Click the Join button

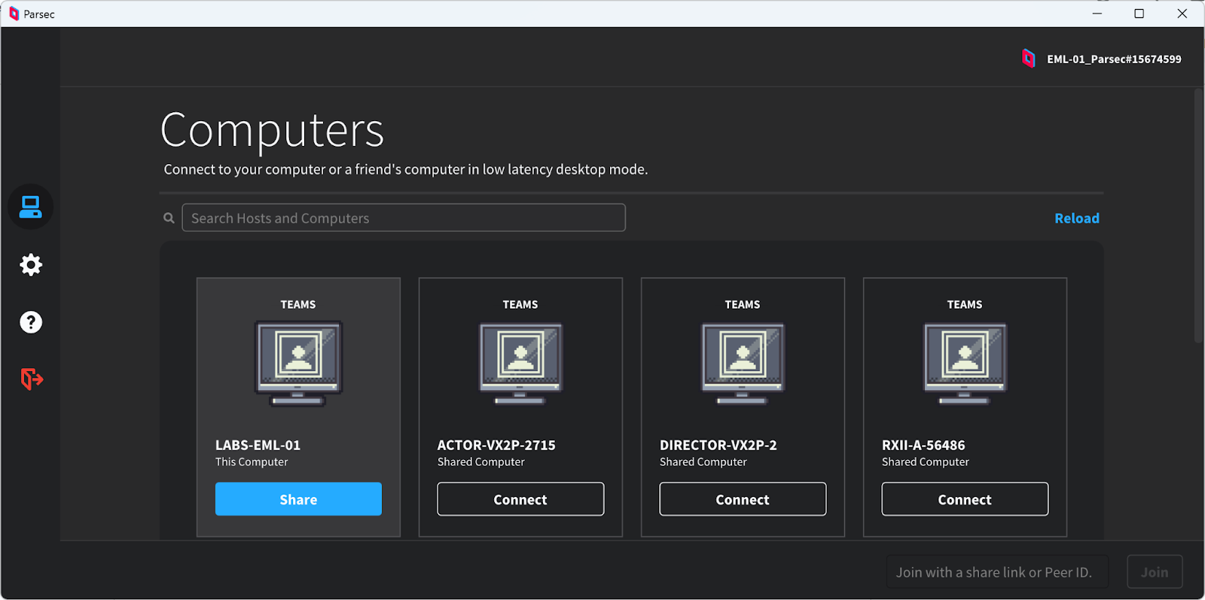1155,572
